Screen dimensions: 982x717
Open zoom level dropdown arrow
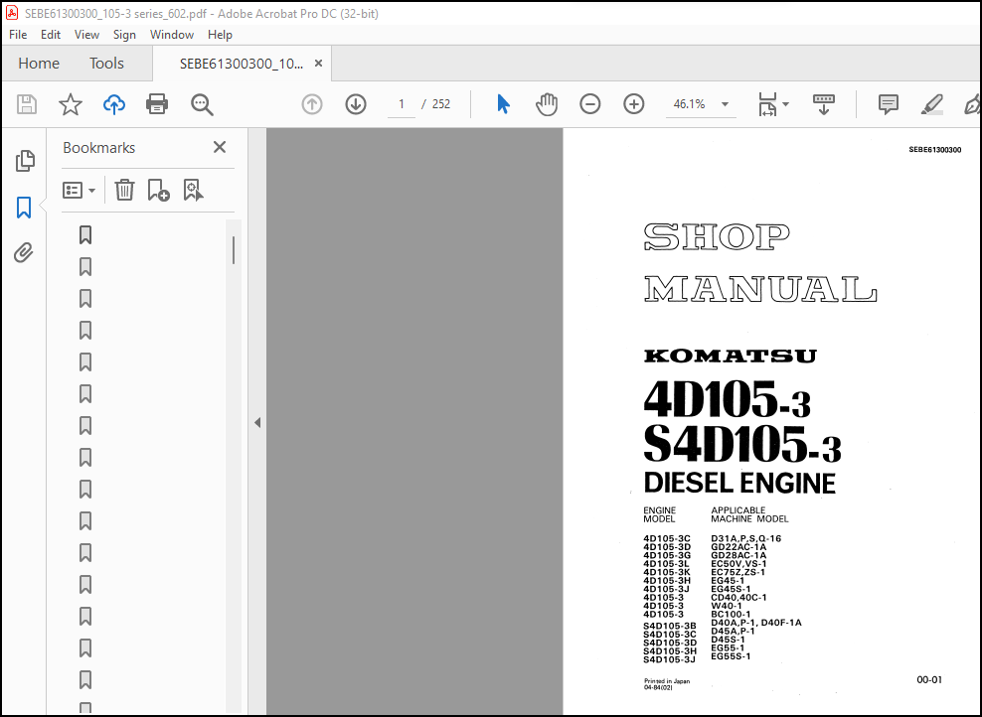725,104
